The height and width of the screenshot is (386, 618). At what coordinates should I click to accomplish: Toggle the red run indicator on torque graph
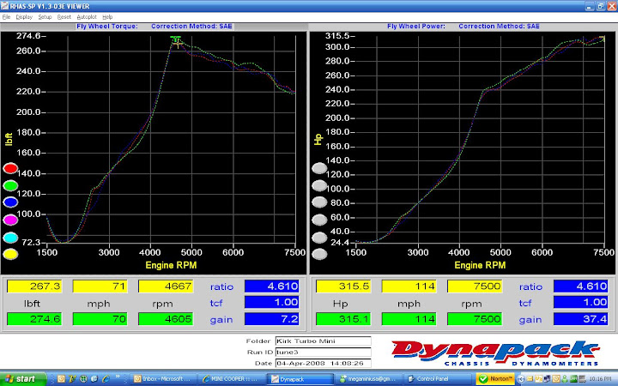10,169
